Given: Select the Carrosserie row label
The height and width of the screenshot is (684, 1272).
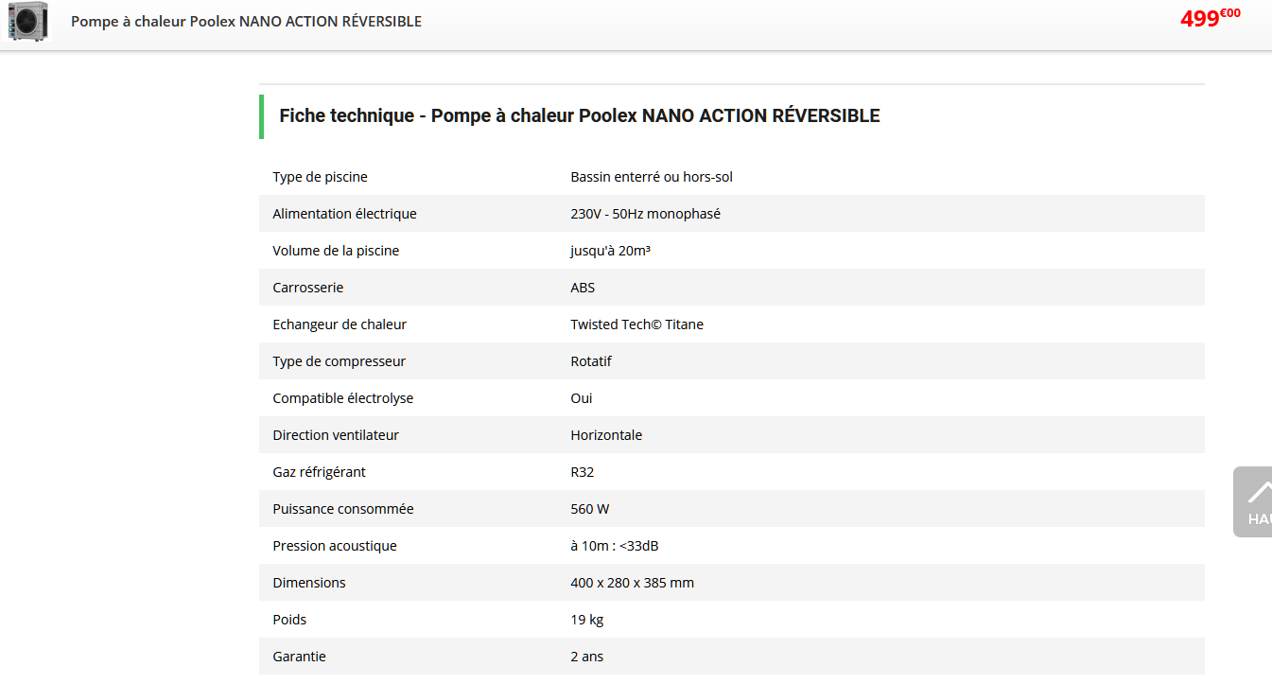Looking at the screenshot, I should pyautogui.click(x=307, y=288).
